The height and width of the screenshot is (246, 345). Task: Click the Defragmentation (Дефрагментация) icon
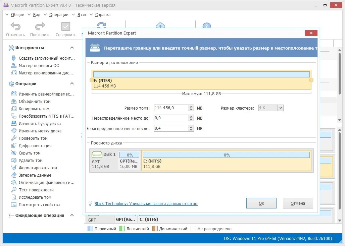(14, 146)
